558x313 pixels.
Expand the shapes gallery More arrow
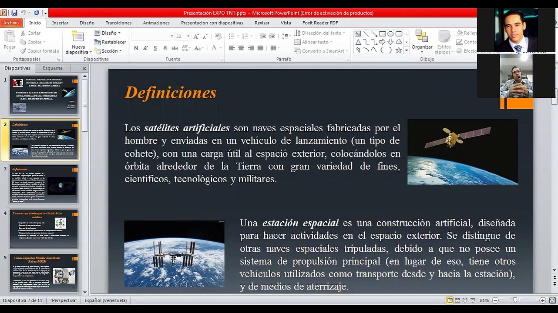click(407, 50)
